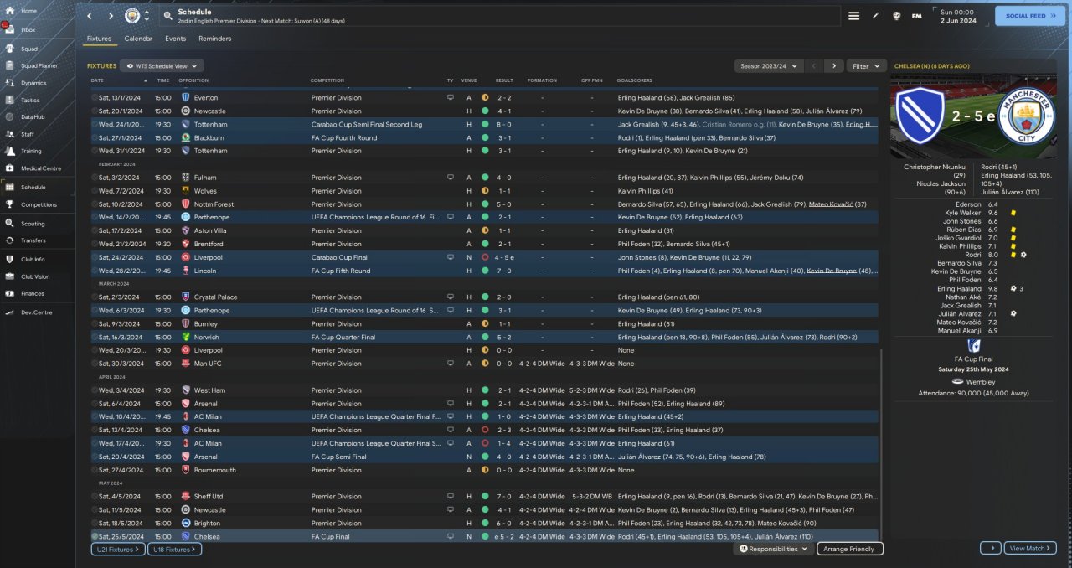Open the hamburger menu icon
1072x568 pixels.
(x=853, y=16)
